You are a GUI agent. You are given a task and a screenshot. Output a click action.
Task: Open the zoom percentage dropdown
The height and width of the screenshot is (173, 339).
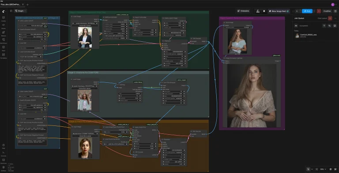(x=323, y=169)
